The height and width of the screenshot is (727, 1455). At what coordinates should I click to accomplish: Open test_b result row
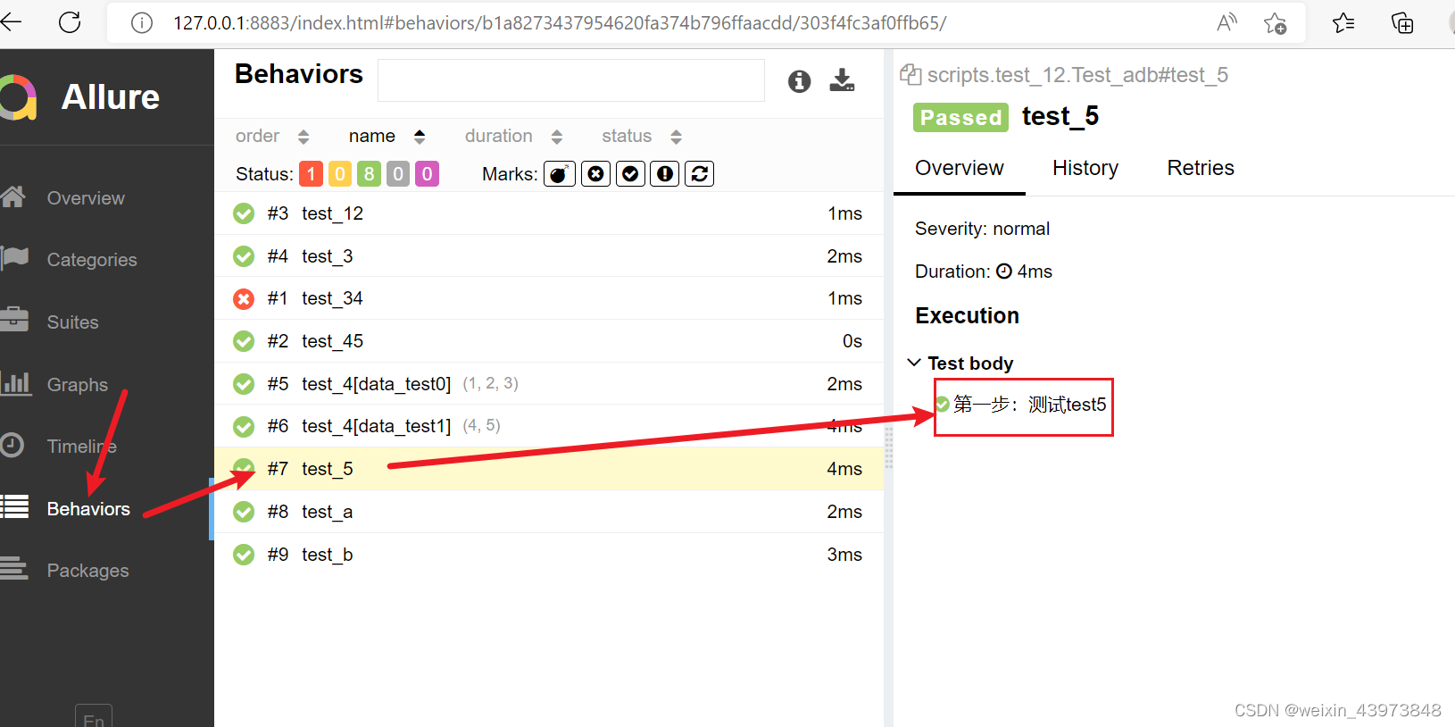tap(548, 555)
